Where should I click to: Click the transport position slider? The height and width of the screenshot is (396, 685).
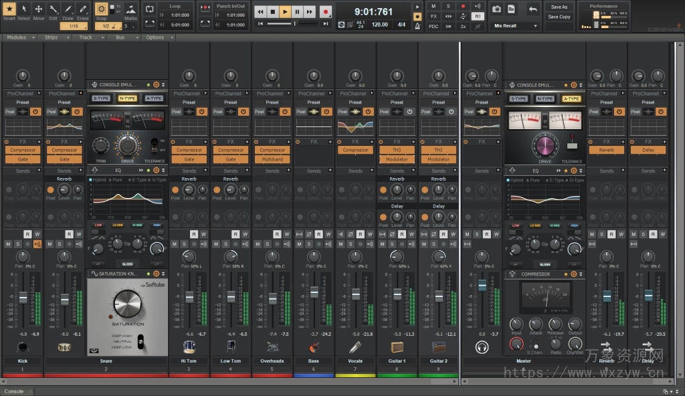(294, 23)
